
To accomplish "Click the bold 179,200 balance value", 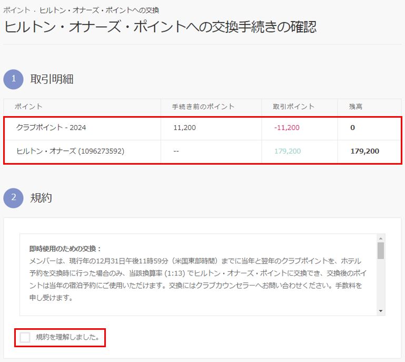I will coord(364,151).
